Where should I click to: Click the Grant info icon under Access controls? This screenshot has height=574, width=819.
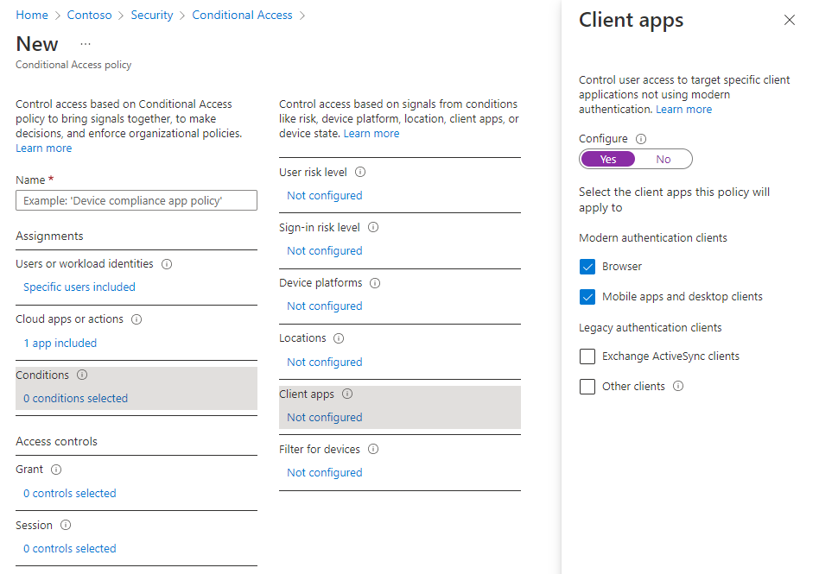coord(55,469)
